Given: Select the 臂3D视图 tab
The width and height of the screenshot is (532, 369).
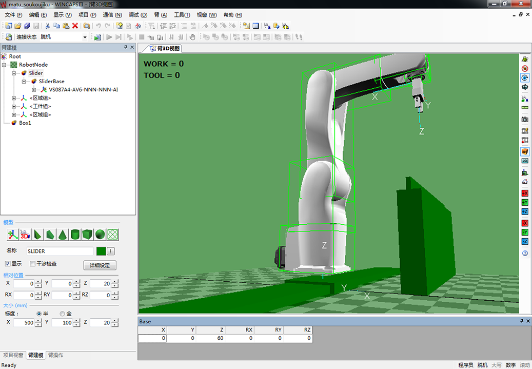Looking at the screenshot, I should (165, 49).
